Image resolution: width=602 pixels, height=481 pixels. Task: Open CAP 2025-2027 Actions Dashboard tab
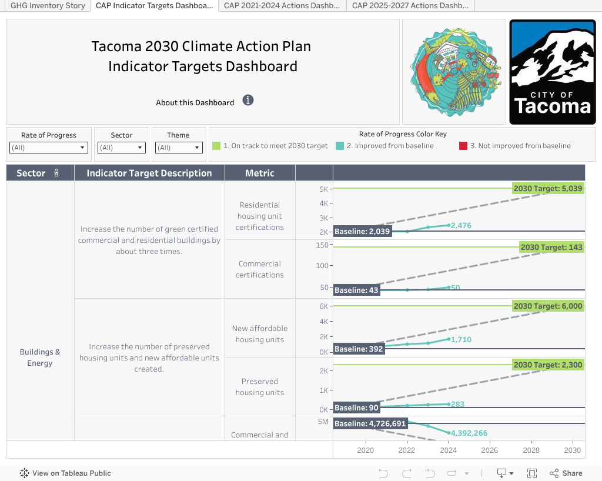click(410, 5)
